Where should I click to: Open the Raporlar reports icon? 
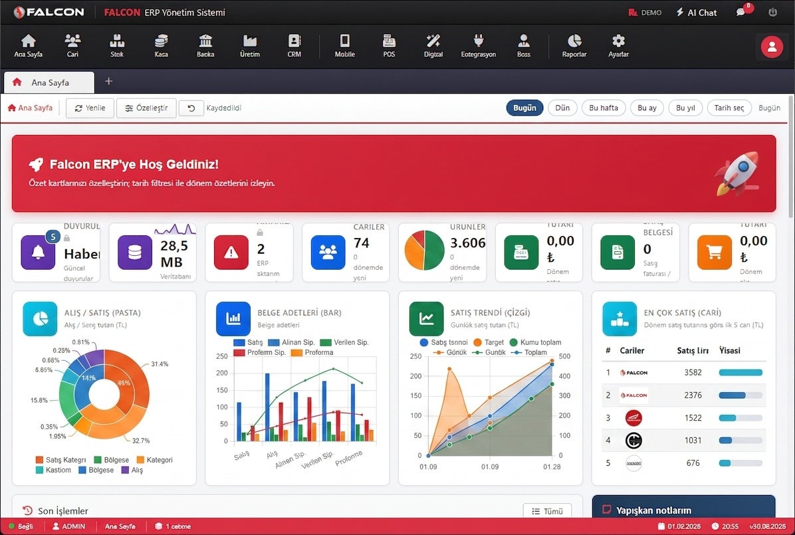pyautogui.click(x=574, y=46)
